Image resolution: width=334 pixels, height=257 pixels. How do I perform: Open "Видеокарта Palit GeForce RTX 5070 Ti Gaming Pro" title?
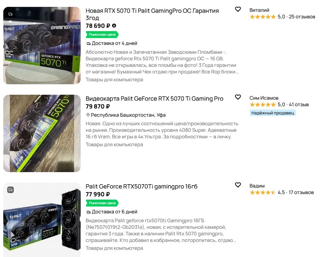point(154,98)
